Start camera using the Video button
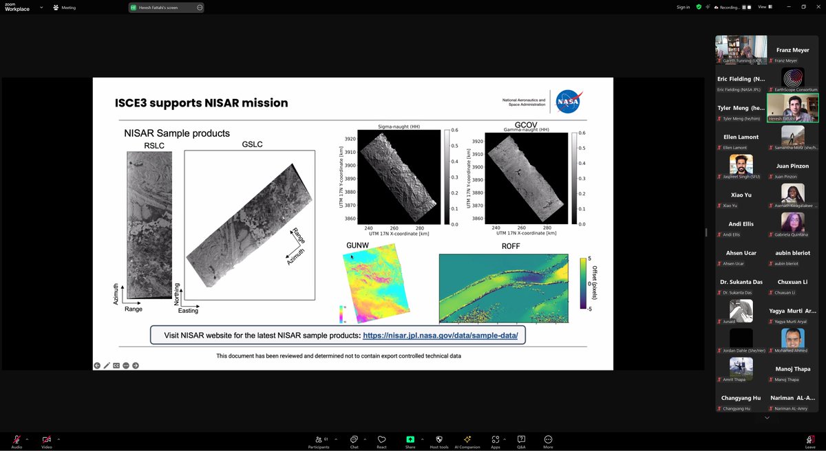 coord(47,441)
